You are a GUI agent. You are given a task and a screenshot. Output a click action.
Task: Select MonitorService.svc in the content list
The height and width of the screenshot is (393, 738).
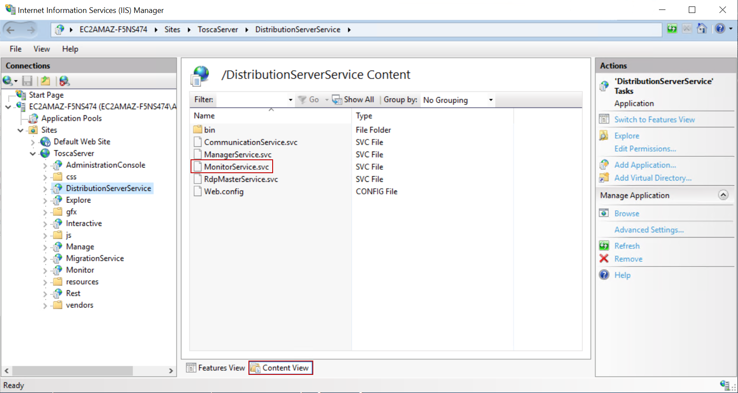236,167
